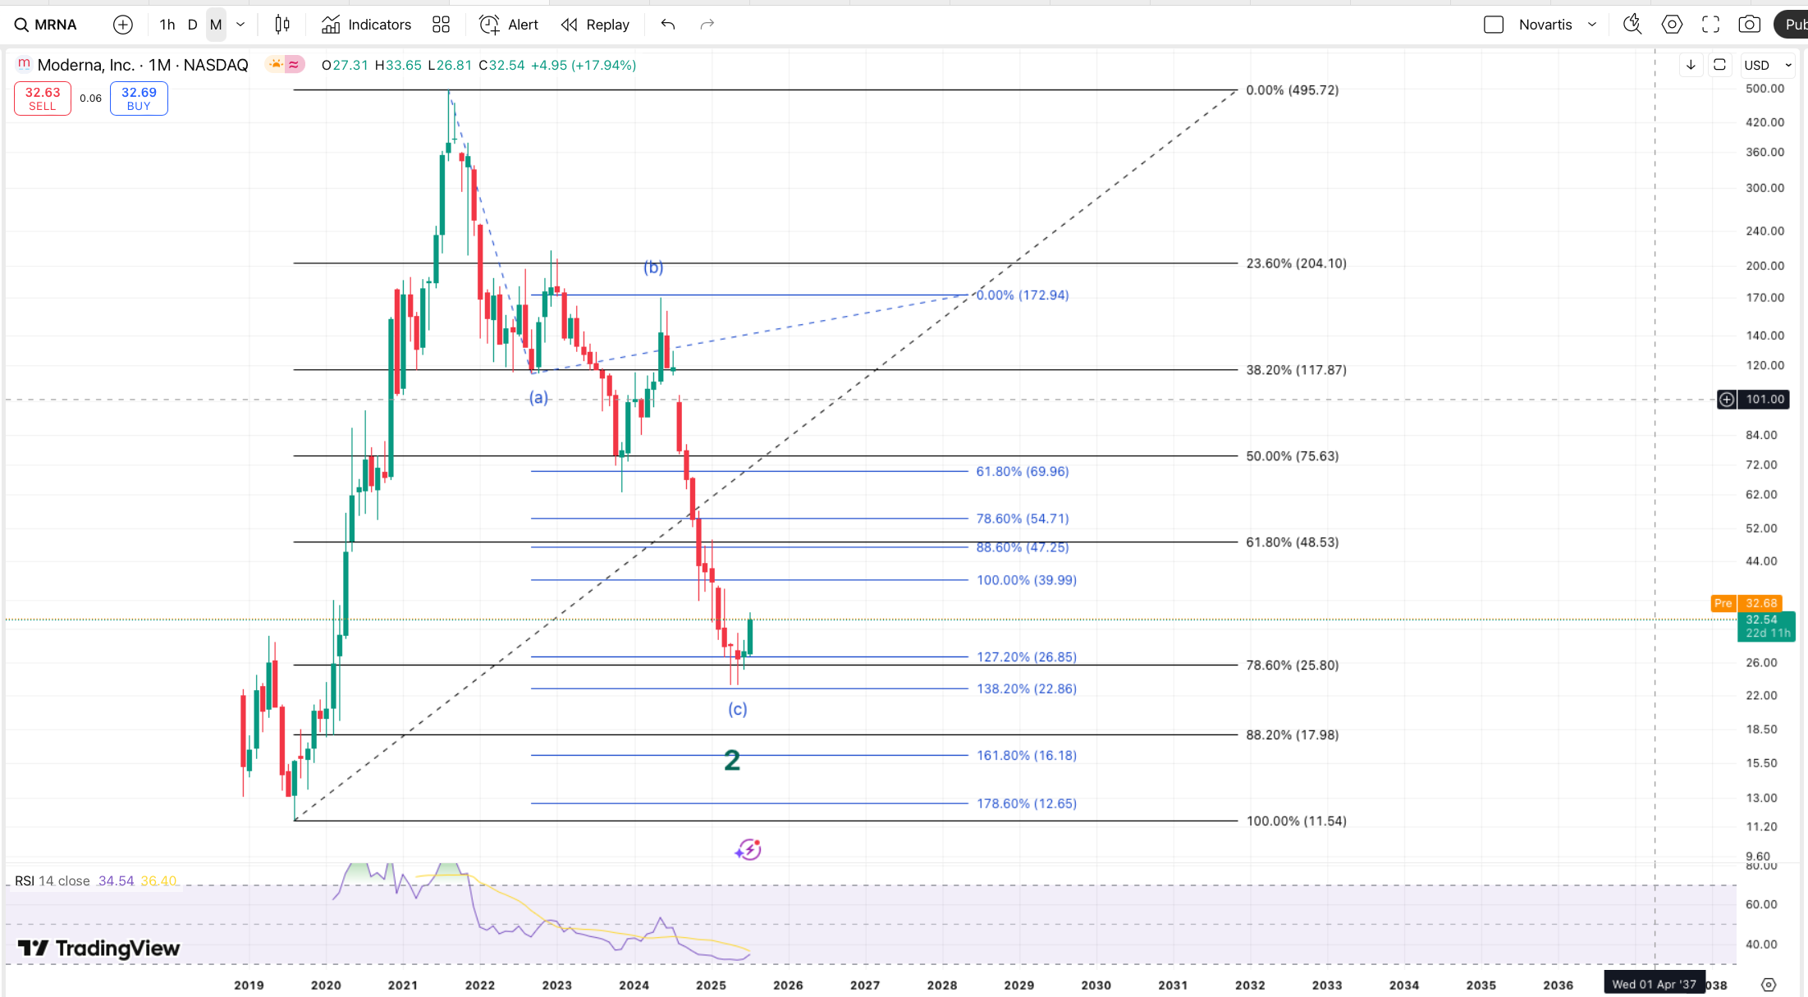The image size is (1808, 997).
Task: Enter fullscreen mode
Action: (x=1710, y=25)
